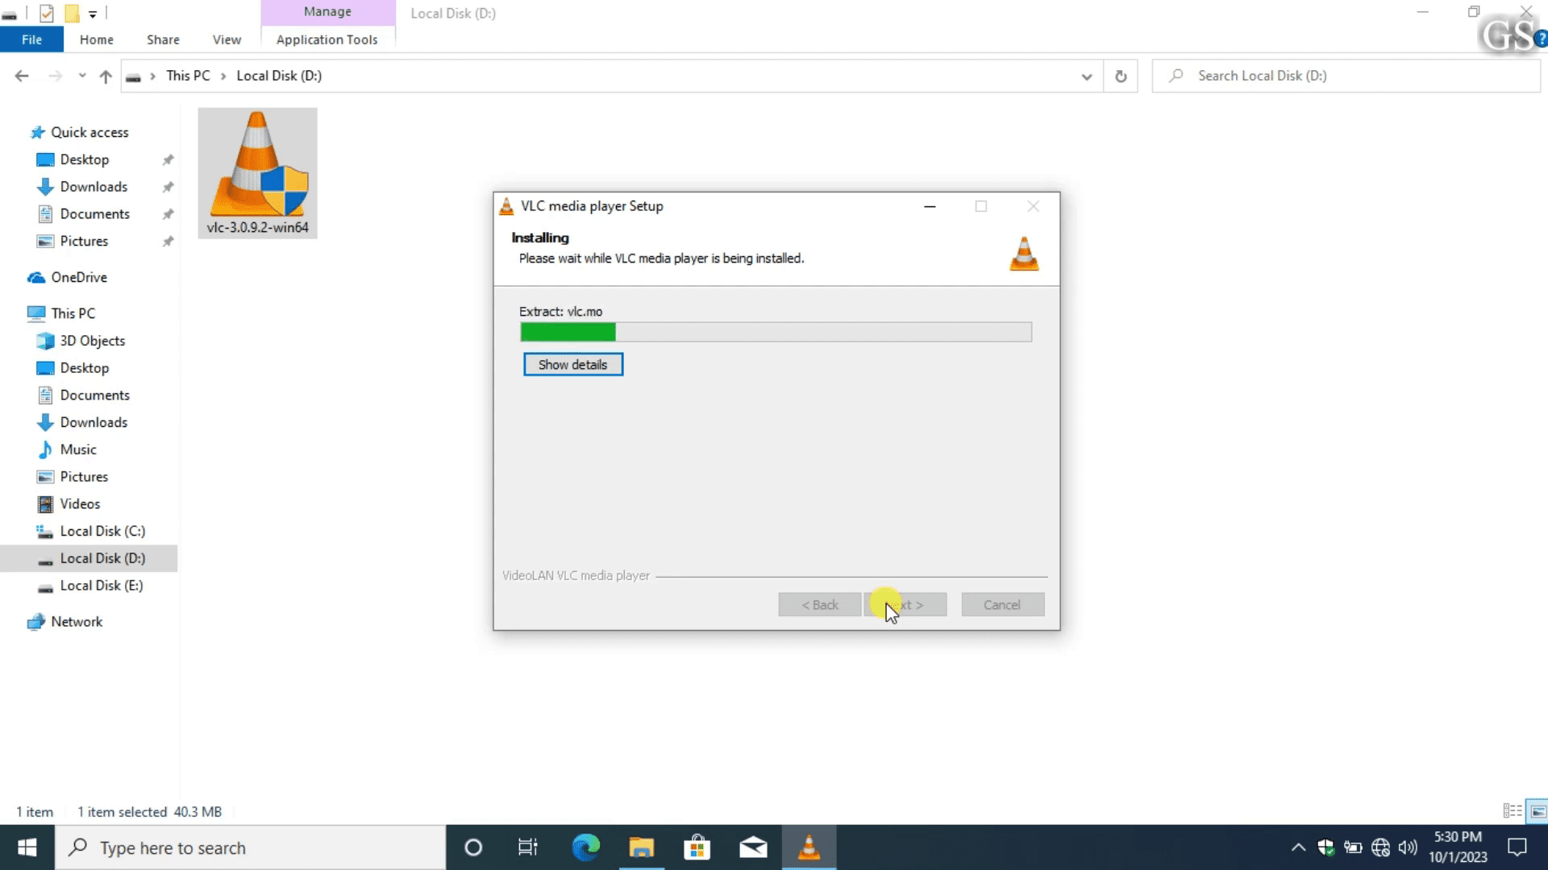The height and width of the screenshot is (870, 1548).
Task: Click the power battery tray icon
Action: pyautogui.click(x=1353, y=847)
